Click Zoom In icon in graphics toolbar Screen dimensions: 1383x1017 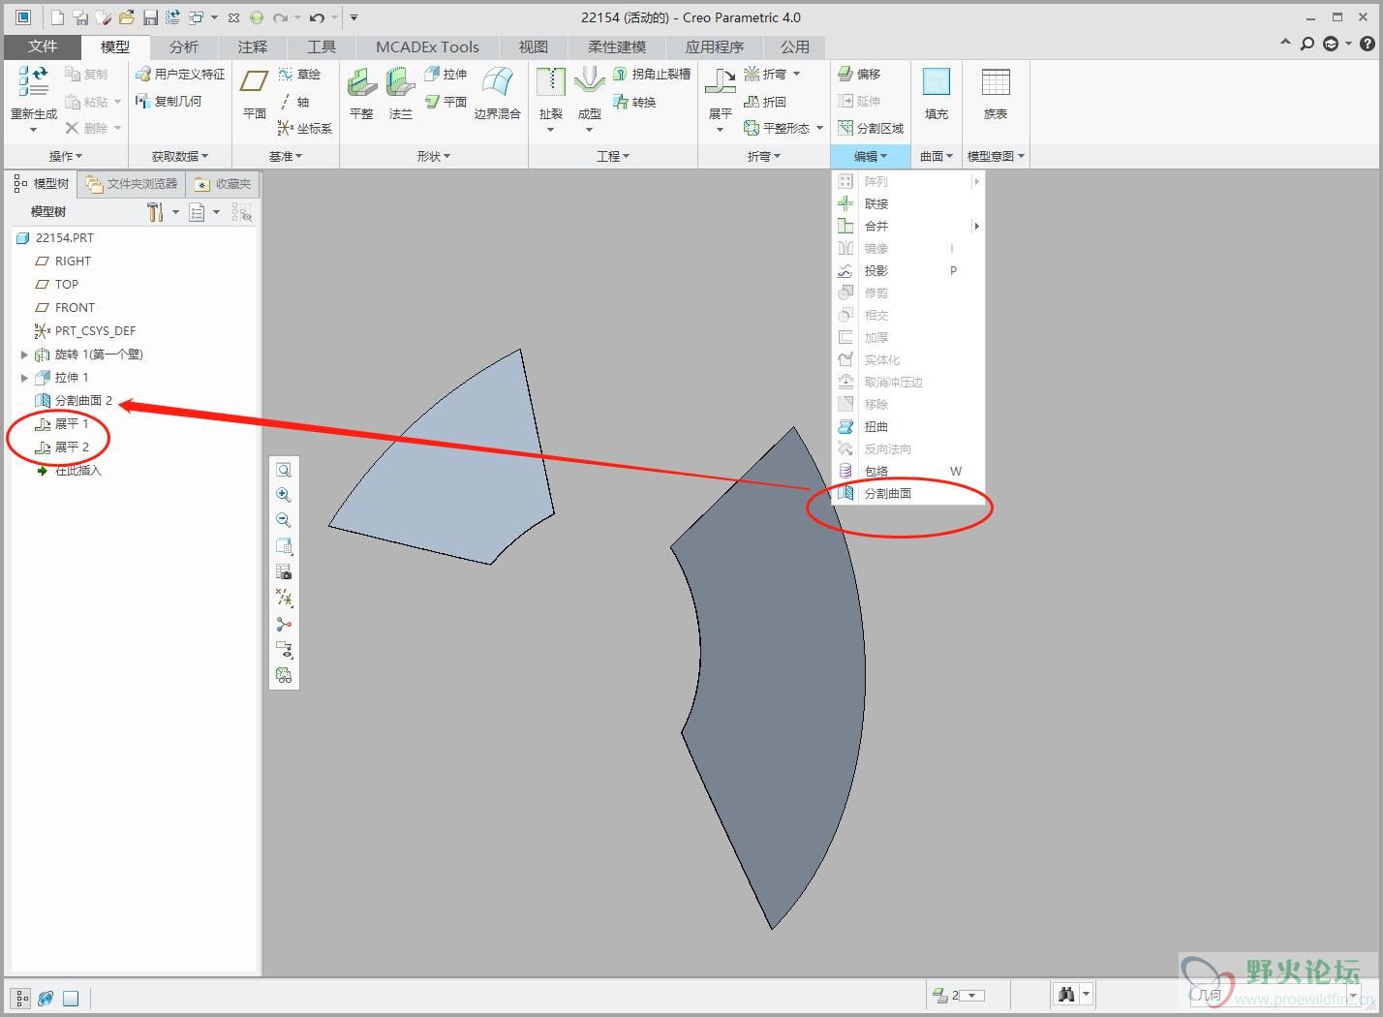284,495
